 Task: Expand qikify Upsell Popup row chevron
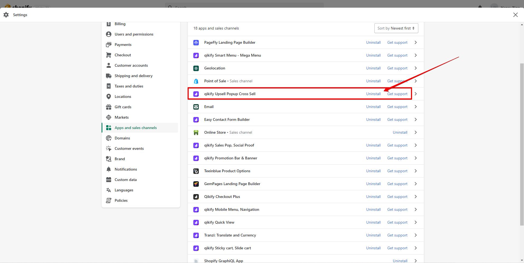[416, 94]
